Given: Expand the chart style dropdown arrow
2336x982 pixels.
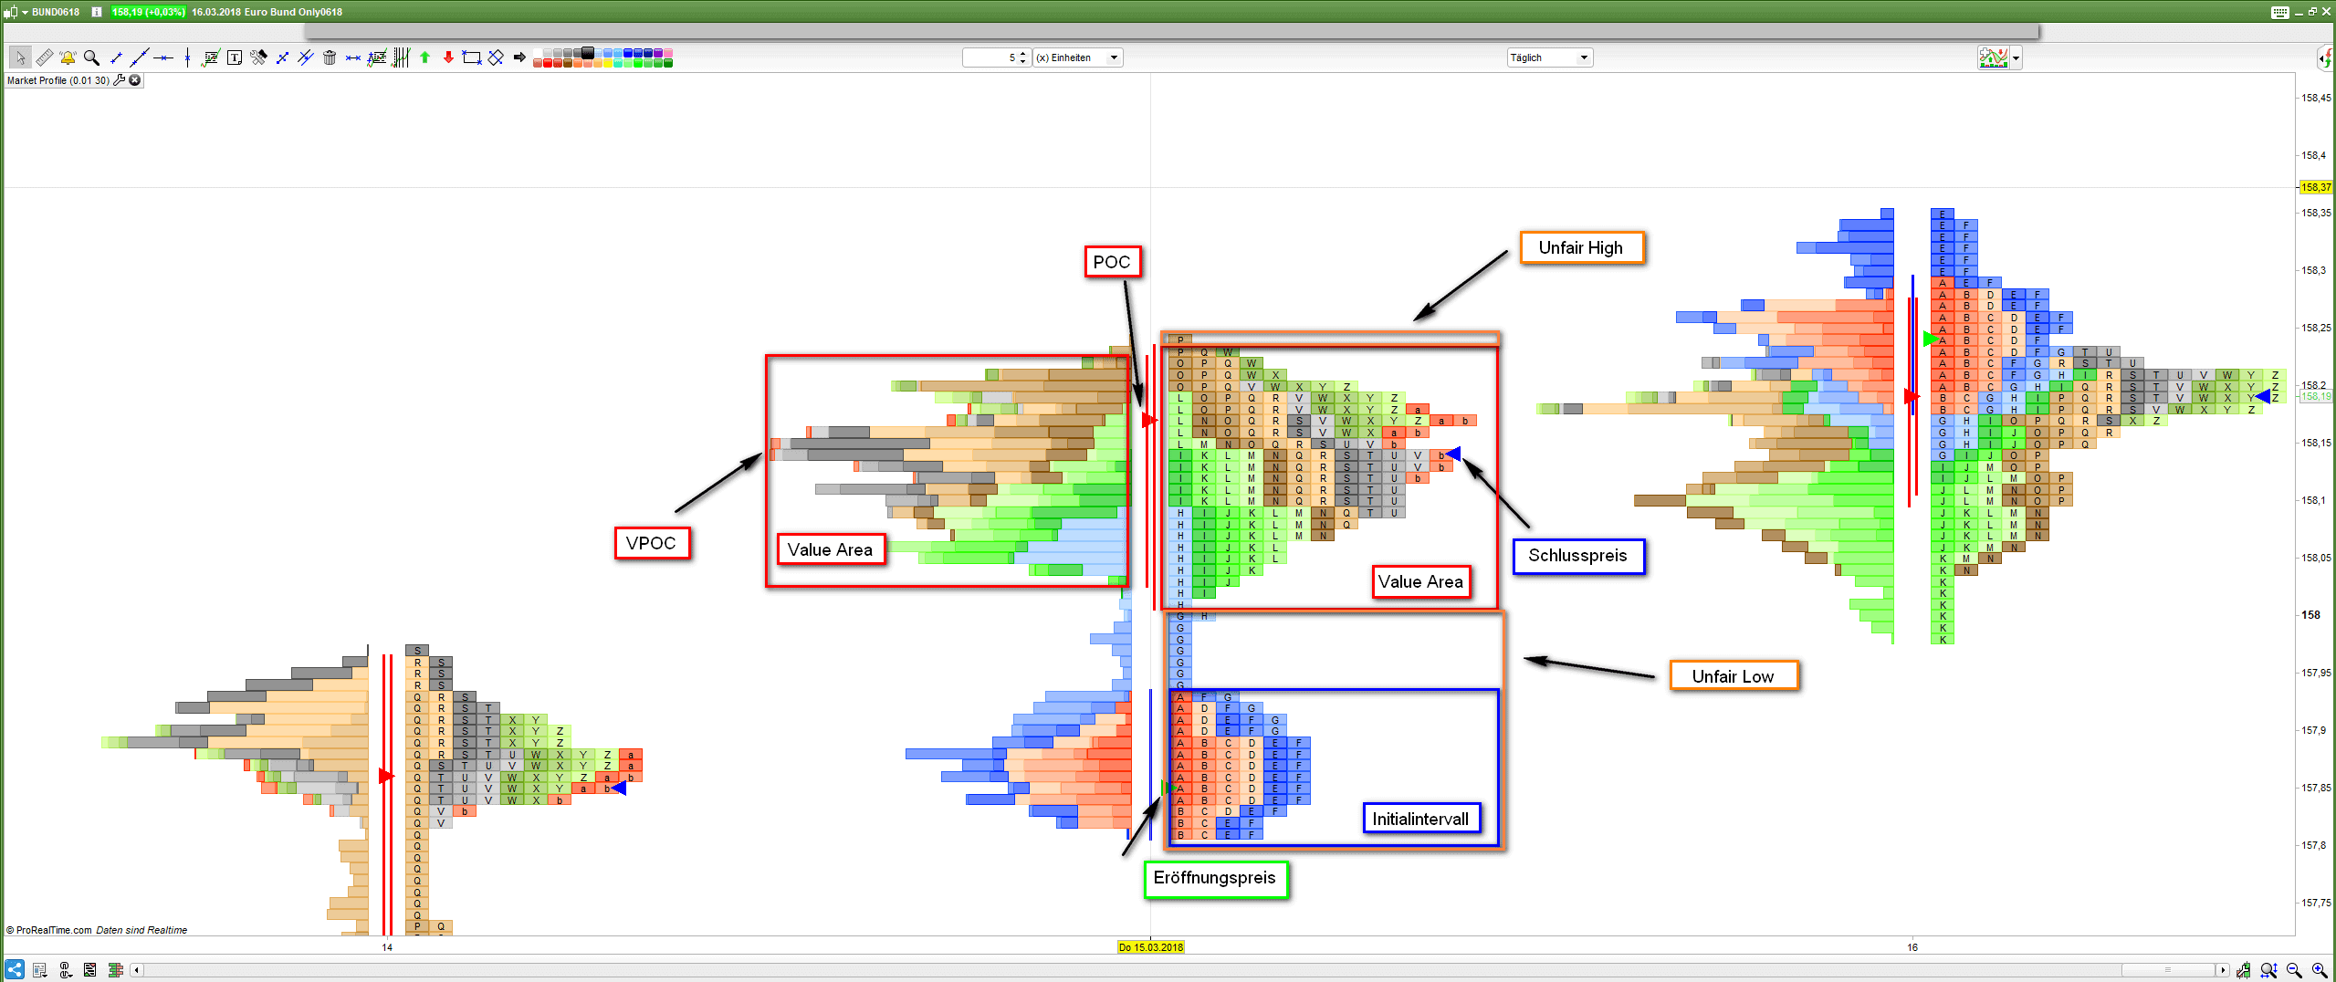Looking at the screenshot, I should (2016, 58).
